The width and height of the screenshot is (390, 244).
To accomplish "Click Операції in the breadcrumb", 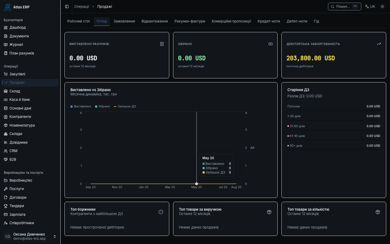I will click(82, 7).
